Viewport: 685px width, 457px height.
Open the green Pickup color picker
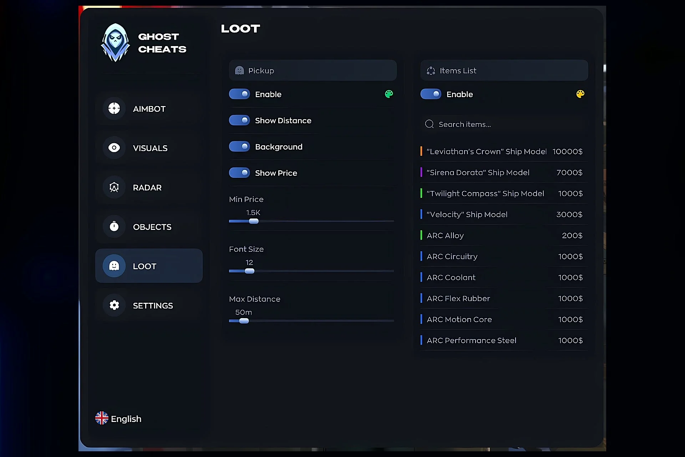click(x=389, y=94)
